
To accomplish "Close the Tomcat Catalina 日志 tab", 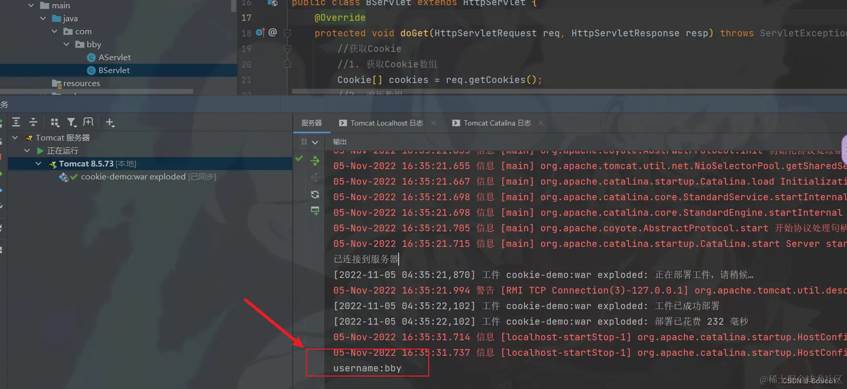I will point(541,123).
